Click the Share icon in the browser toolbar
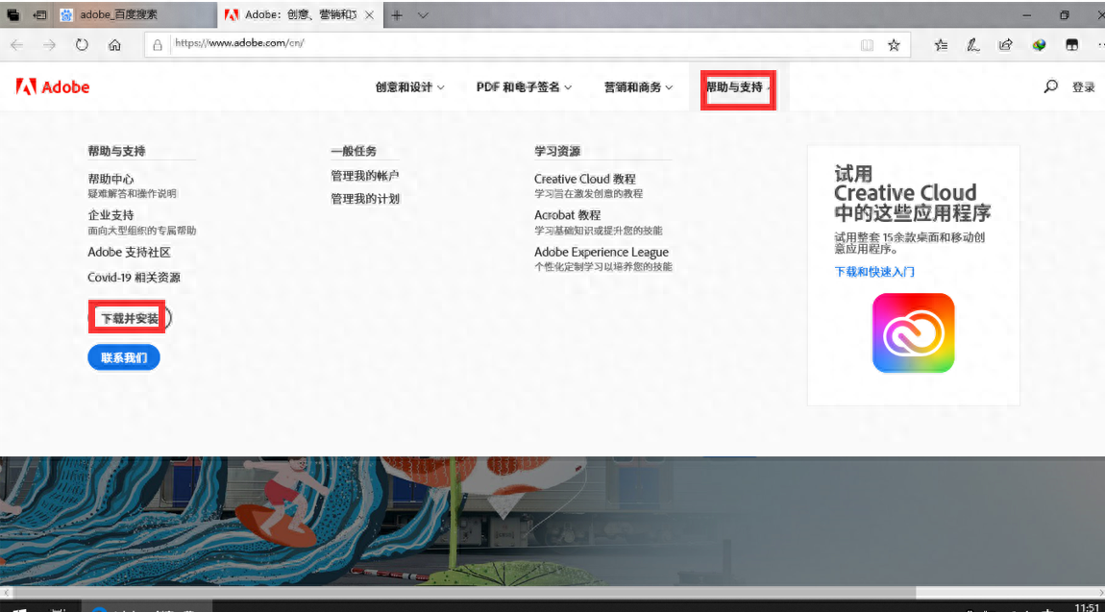Viewport: 1105px width, 612px height. (1005, 44)
